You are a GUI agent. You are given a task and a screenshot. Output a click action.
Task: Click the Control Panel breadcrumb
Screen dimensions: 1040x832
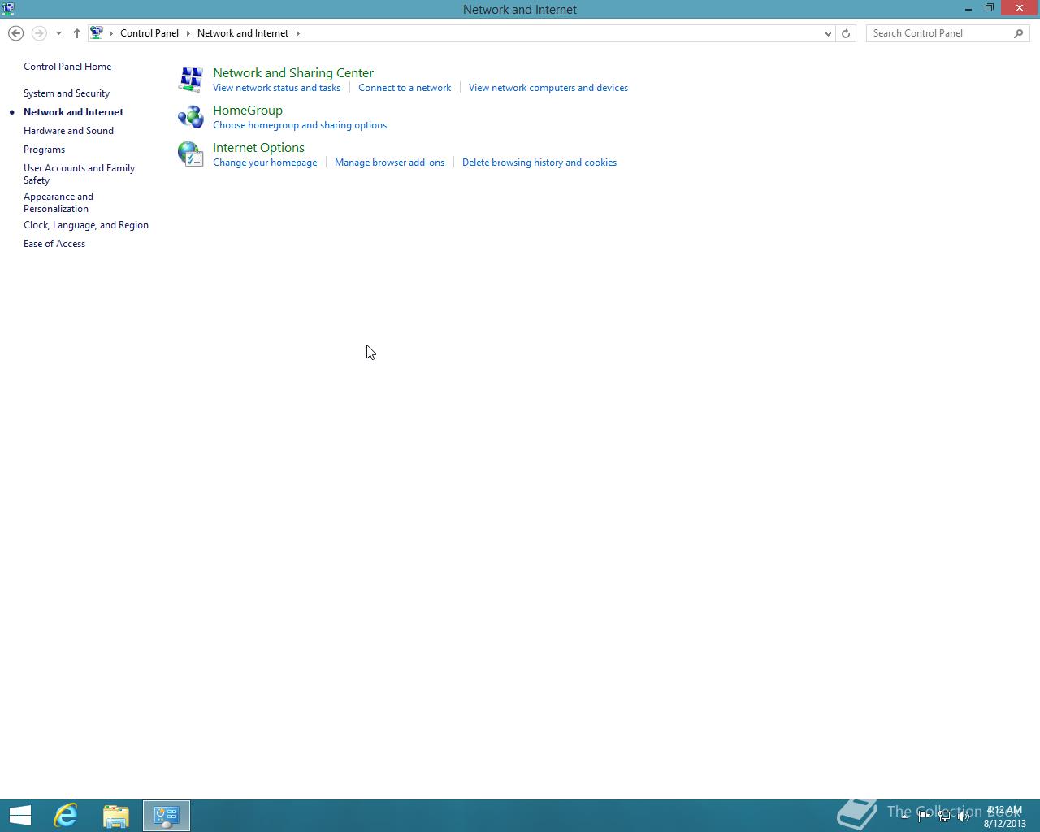(149, 33)
